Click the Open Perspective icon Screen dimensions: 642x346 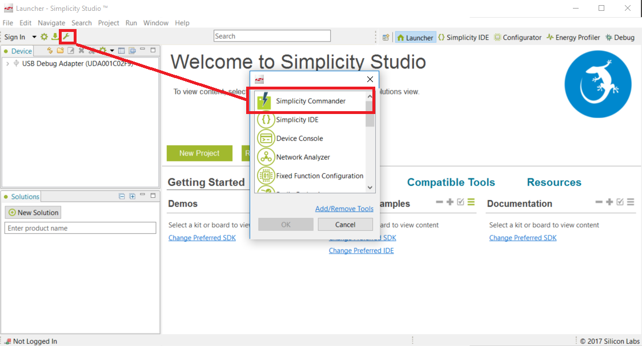point(386,38)
